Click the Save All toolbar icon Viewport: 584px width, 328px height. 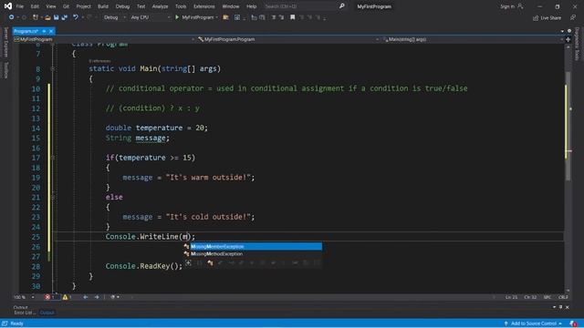coord(65,17)
